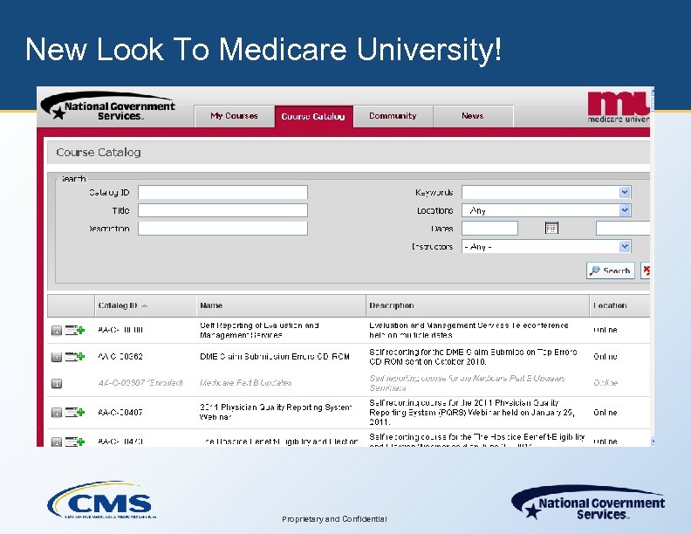This screenshot has width=691, height=534.
Task: Click enroll icon for Hospice Benefit row
Action: [75, 442]
